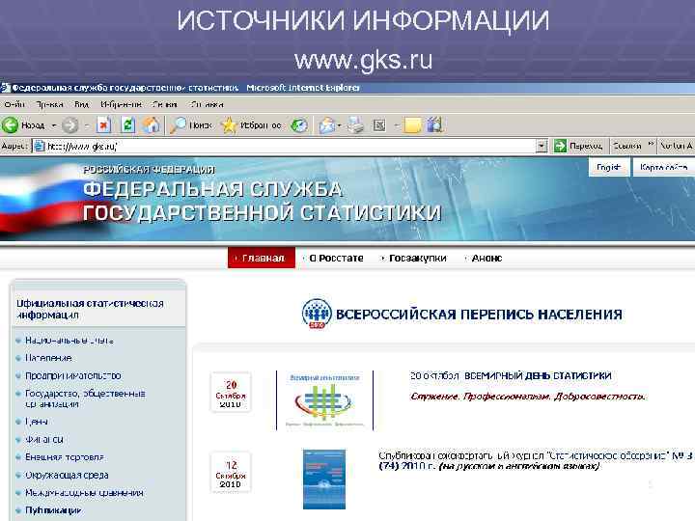This screenshot has width=695, height=521.
Task: Expand the address bar URL dropdown
Action: tap(542, 146)
